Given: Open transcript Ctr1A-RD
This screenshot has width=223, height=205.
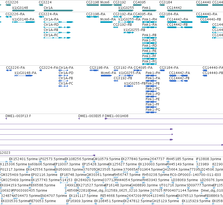Looking at the screenshot, I should pyautogui.click(x=57, y=27).
